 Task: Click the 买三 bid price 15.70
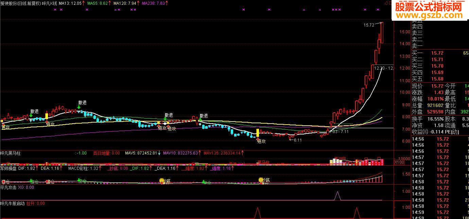(x=437, y=66)
